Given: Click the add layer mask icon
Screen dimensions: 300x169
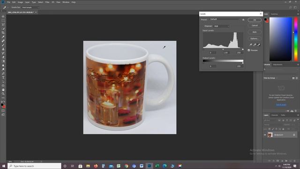Looking at the screenshot, I should (x=278, y=161).
